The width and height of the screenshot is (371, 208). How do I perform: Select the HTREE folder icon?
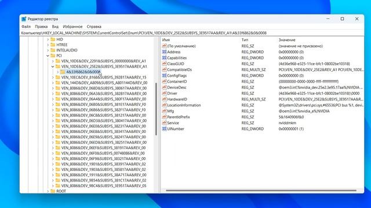click(x=53, y=45)
